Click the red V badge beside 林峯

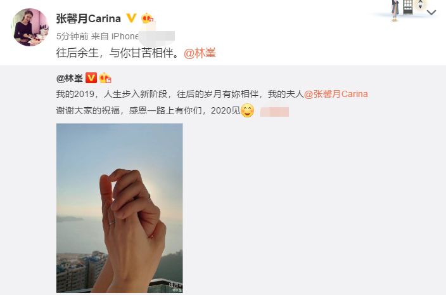pyautogui.click(x=91, y=78)
